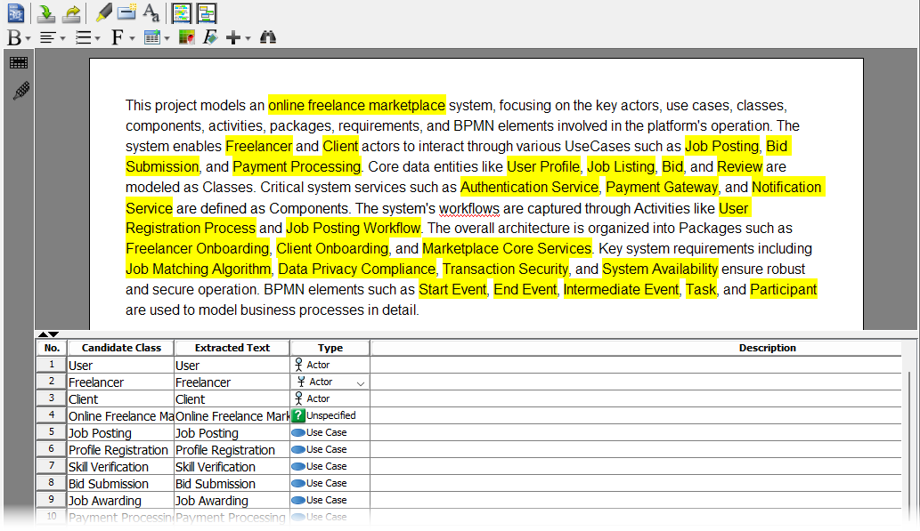
Task: Click the Candidate Class column header
Action: coord(121,348)
